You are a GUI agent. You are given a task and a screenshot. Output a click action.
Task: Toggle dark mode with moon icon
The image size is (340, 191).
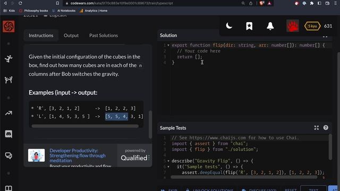tap(229, 26)
